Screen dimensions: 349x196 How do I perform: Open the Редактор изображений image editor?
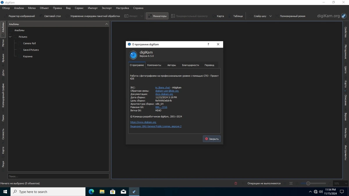click(19, 16)
